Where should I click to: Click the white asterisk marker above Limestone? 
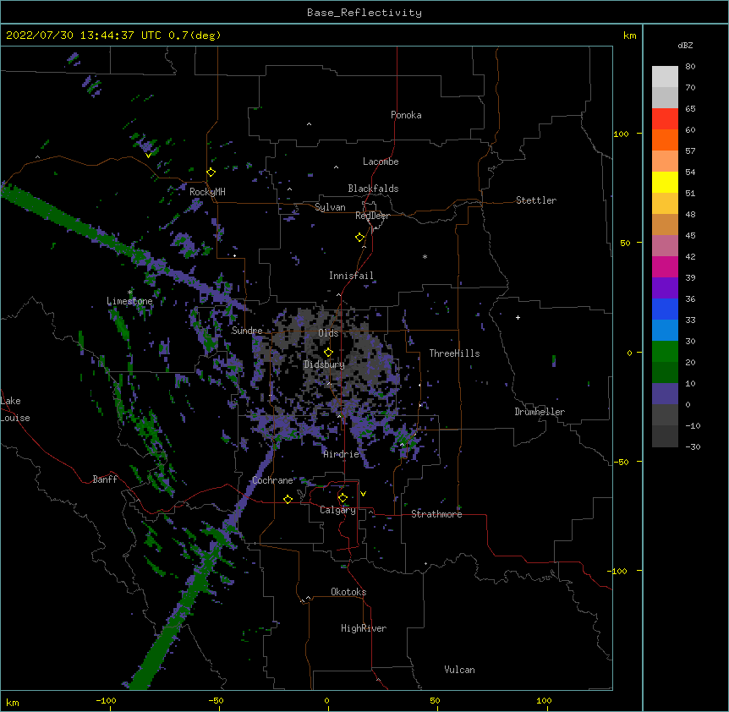(130, 293)
